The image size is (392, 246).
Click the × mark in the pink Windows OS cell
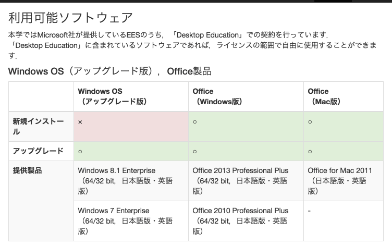click(80, 122)
